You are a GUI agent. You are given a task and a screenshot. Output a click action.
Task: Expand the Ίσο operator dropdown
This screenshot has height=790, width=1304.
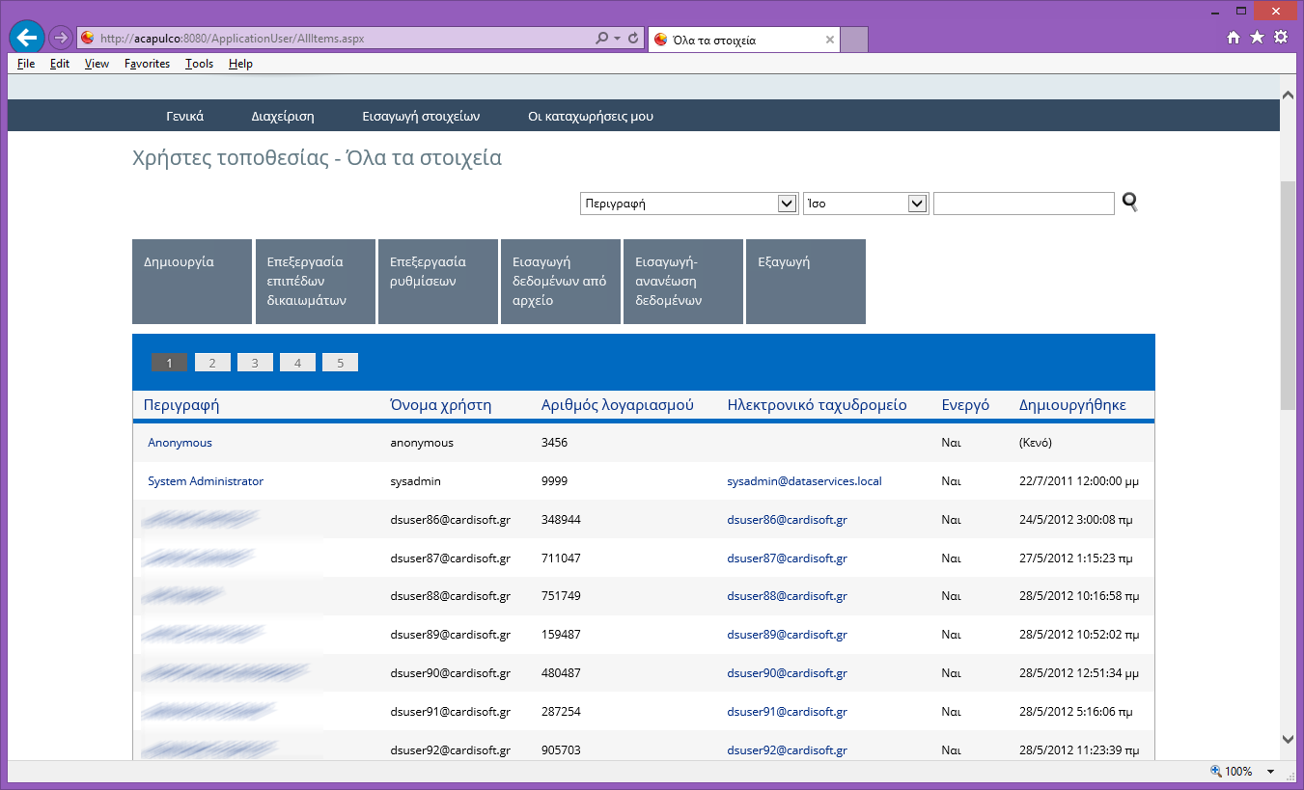point(918,204)
